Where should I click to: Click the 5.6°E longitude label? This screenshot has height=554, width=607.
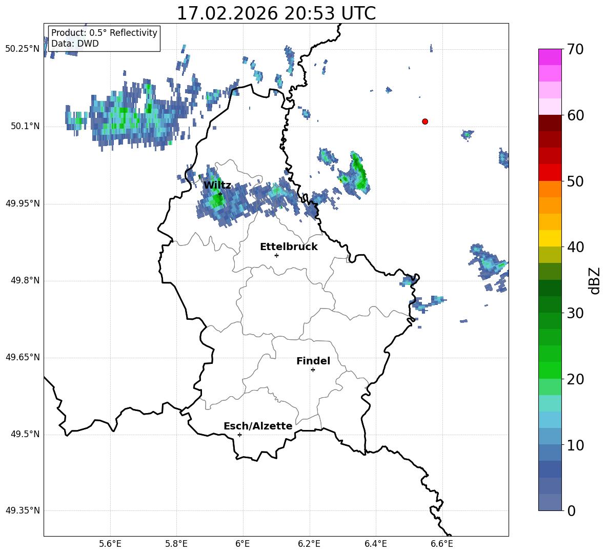click(x=110, y=544)
